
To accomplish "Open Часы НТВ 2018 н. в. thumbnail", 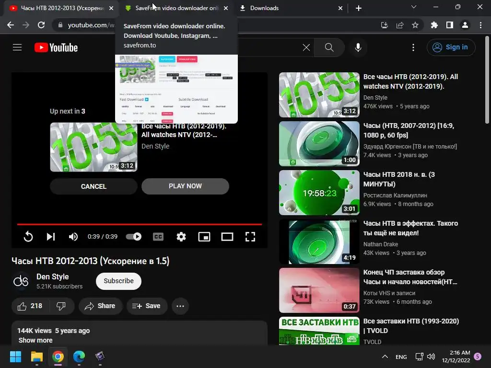I will pyautogui.click(x=319, y=193).
